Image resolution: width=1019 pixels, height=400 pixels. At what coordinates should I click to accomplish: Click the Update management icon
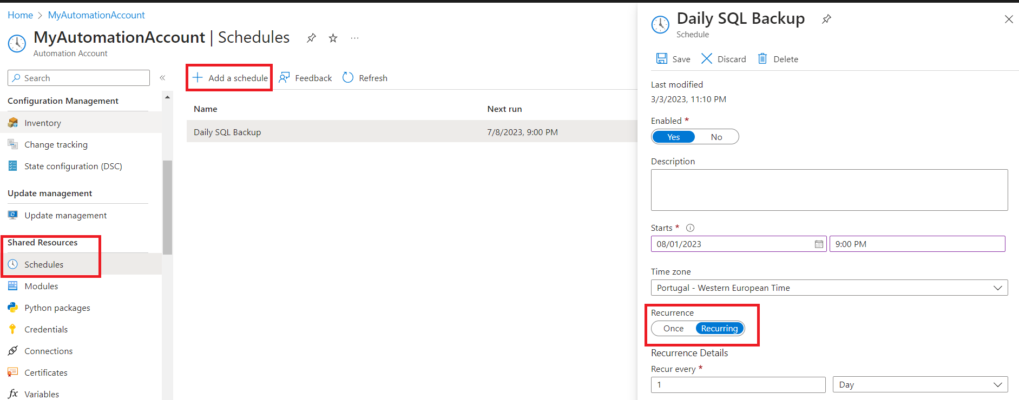pos(13,215)
